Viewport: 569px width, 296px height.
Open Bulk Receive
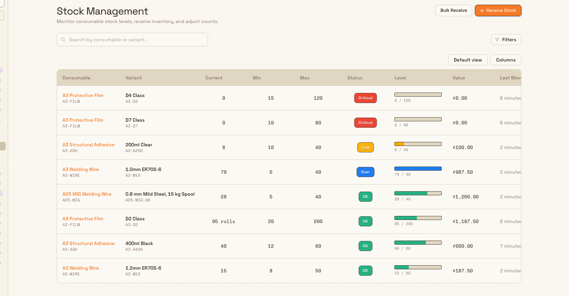coord(454,10)
